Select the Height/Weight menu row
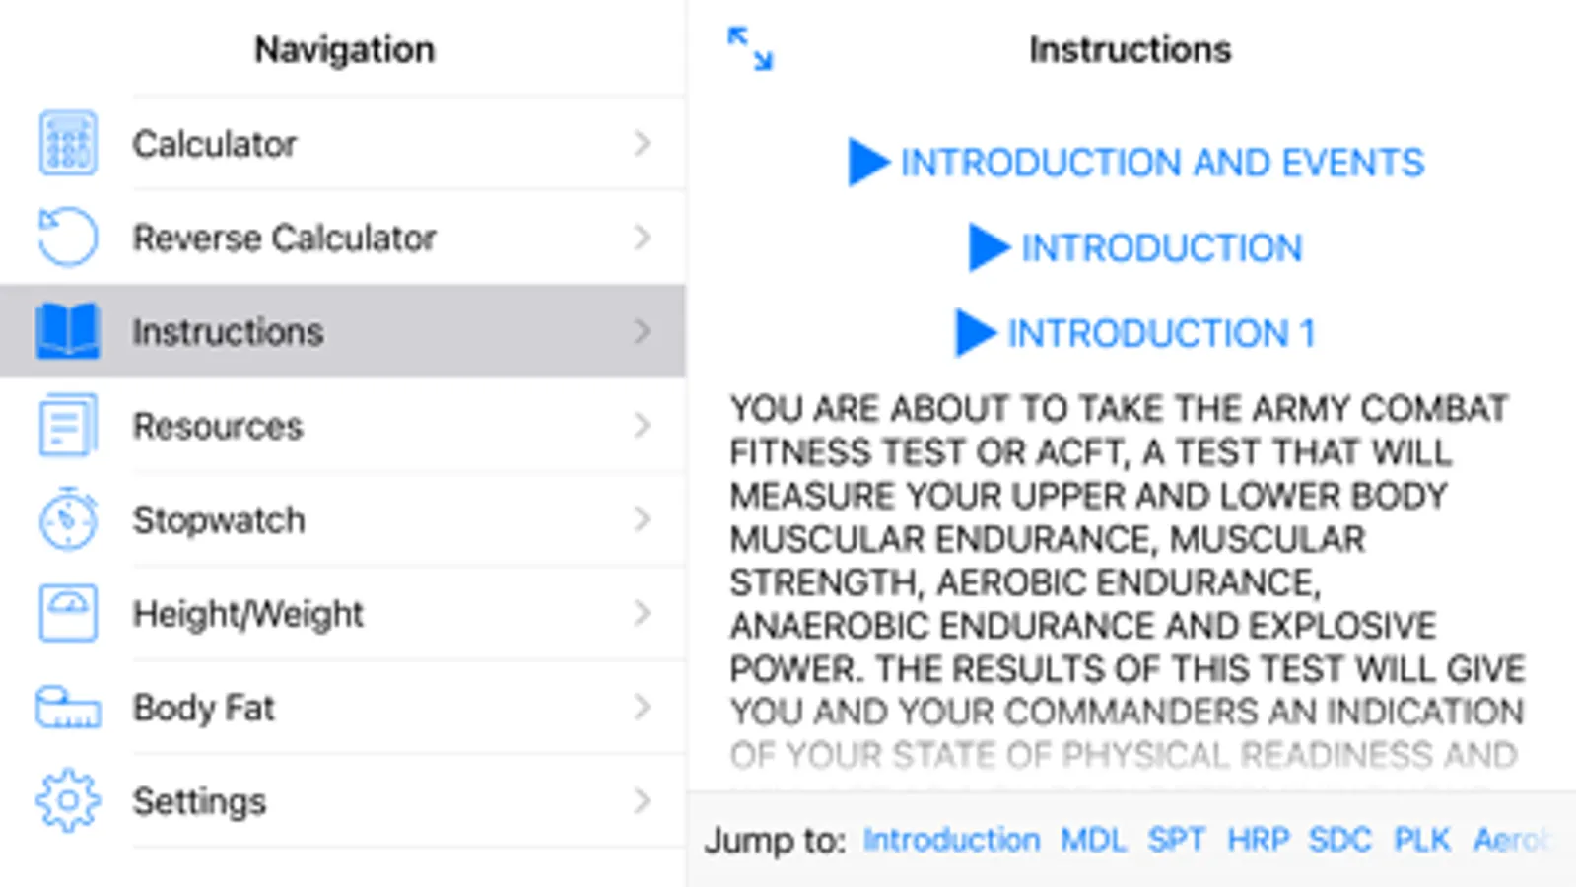The image size is (1576, 887). (x=343, y=613)
